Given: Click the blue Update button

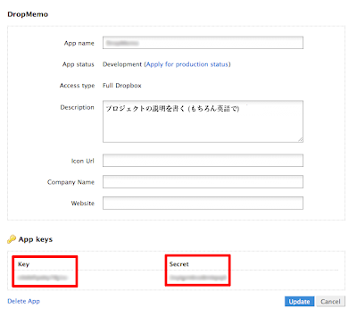Looking at the screenshot, I should point(299,302).
